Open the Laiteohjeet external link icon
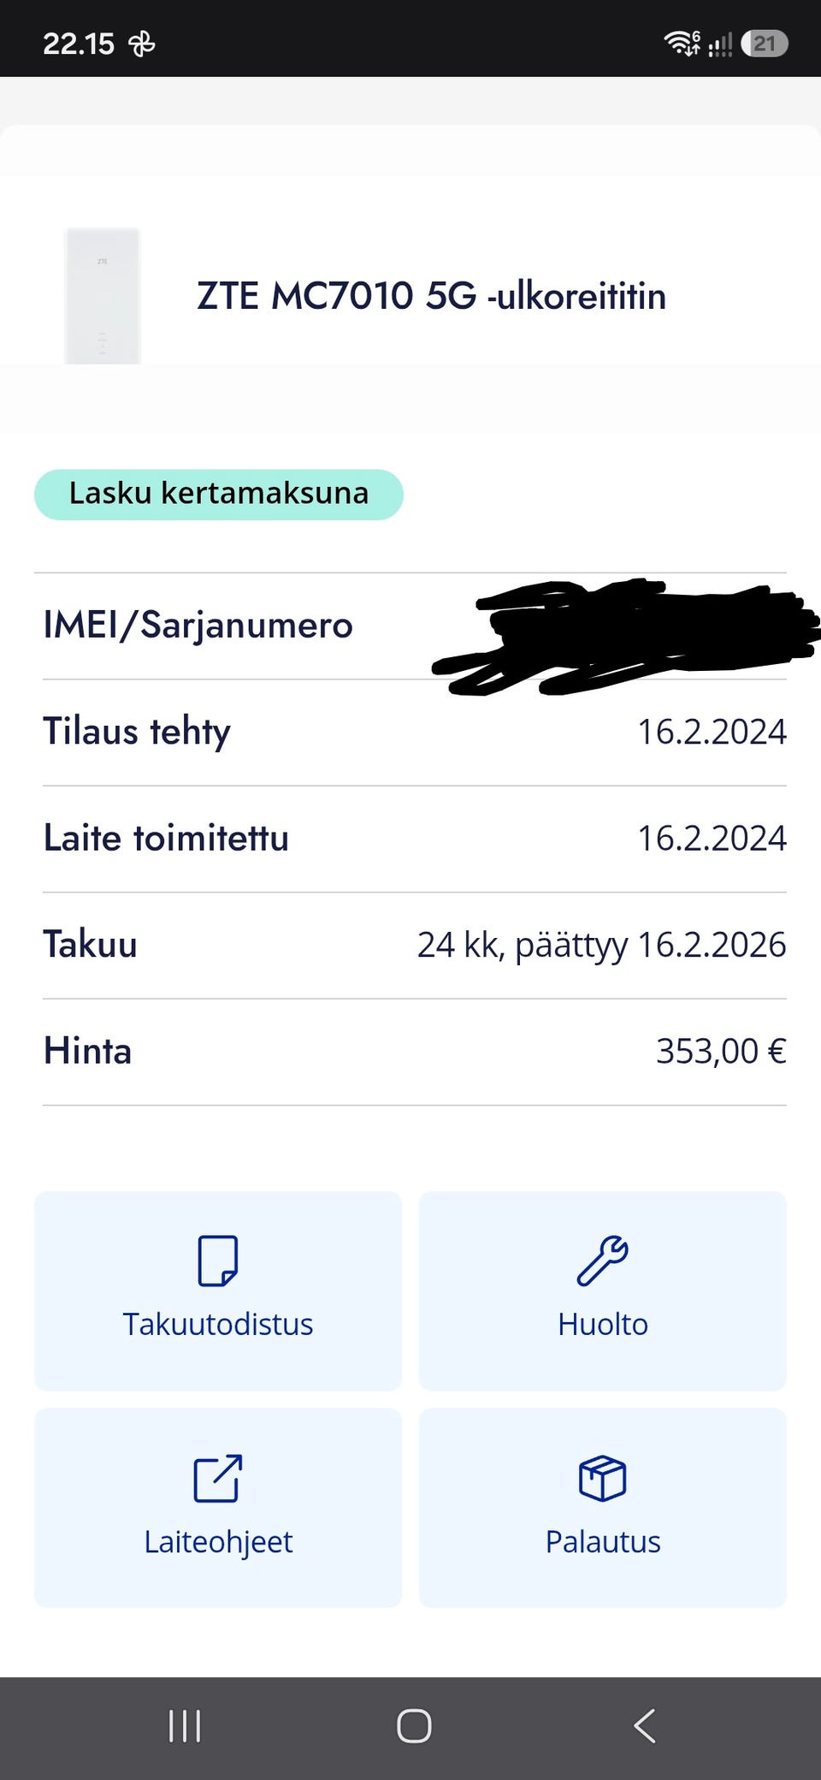This screenshot has height=1780, width=821. 217,1478
